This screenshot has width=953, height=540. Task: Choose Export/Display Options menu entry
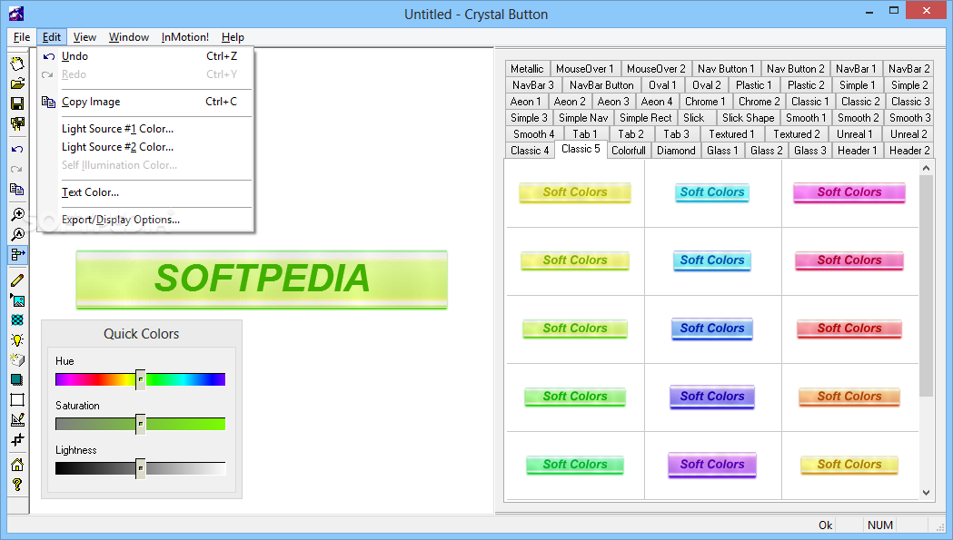coord(145,220)
